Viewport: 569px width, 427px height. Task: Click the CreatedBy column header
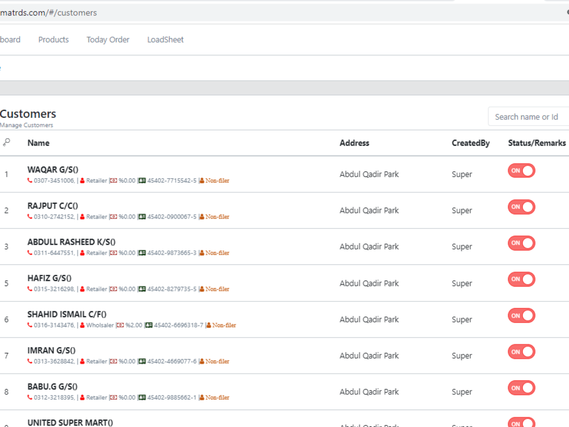(471, 143)
